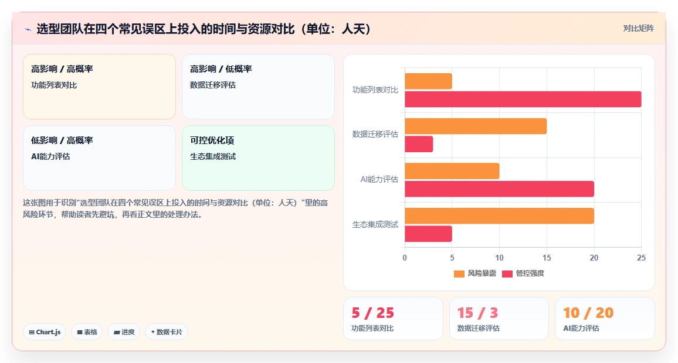This screenshot has width=678, height=363.
Task: Click the AI能力评估 y-axis label
Action: (x=379, y=179)
